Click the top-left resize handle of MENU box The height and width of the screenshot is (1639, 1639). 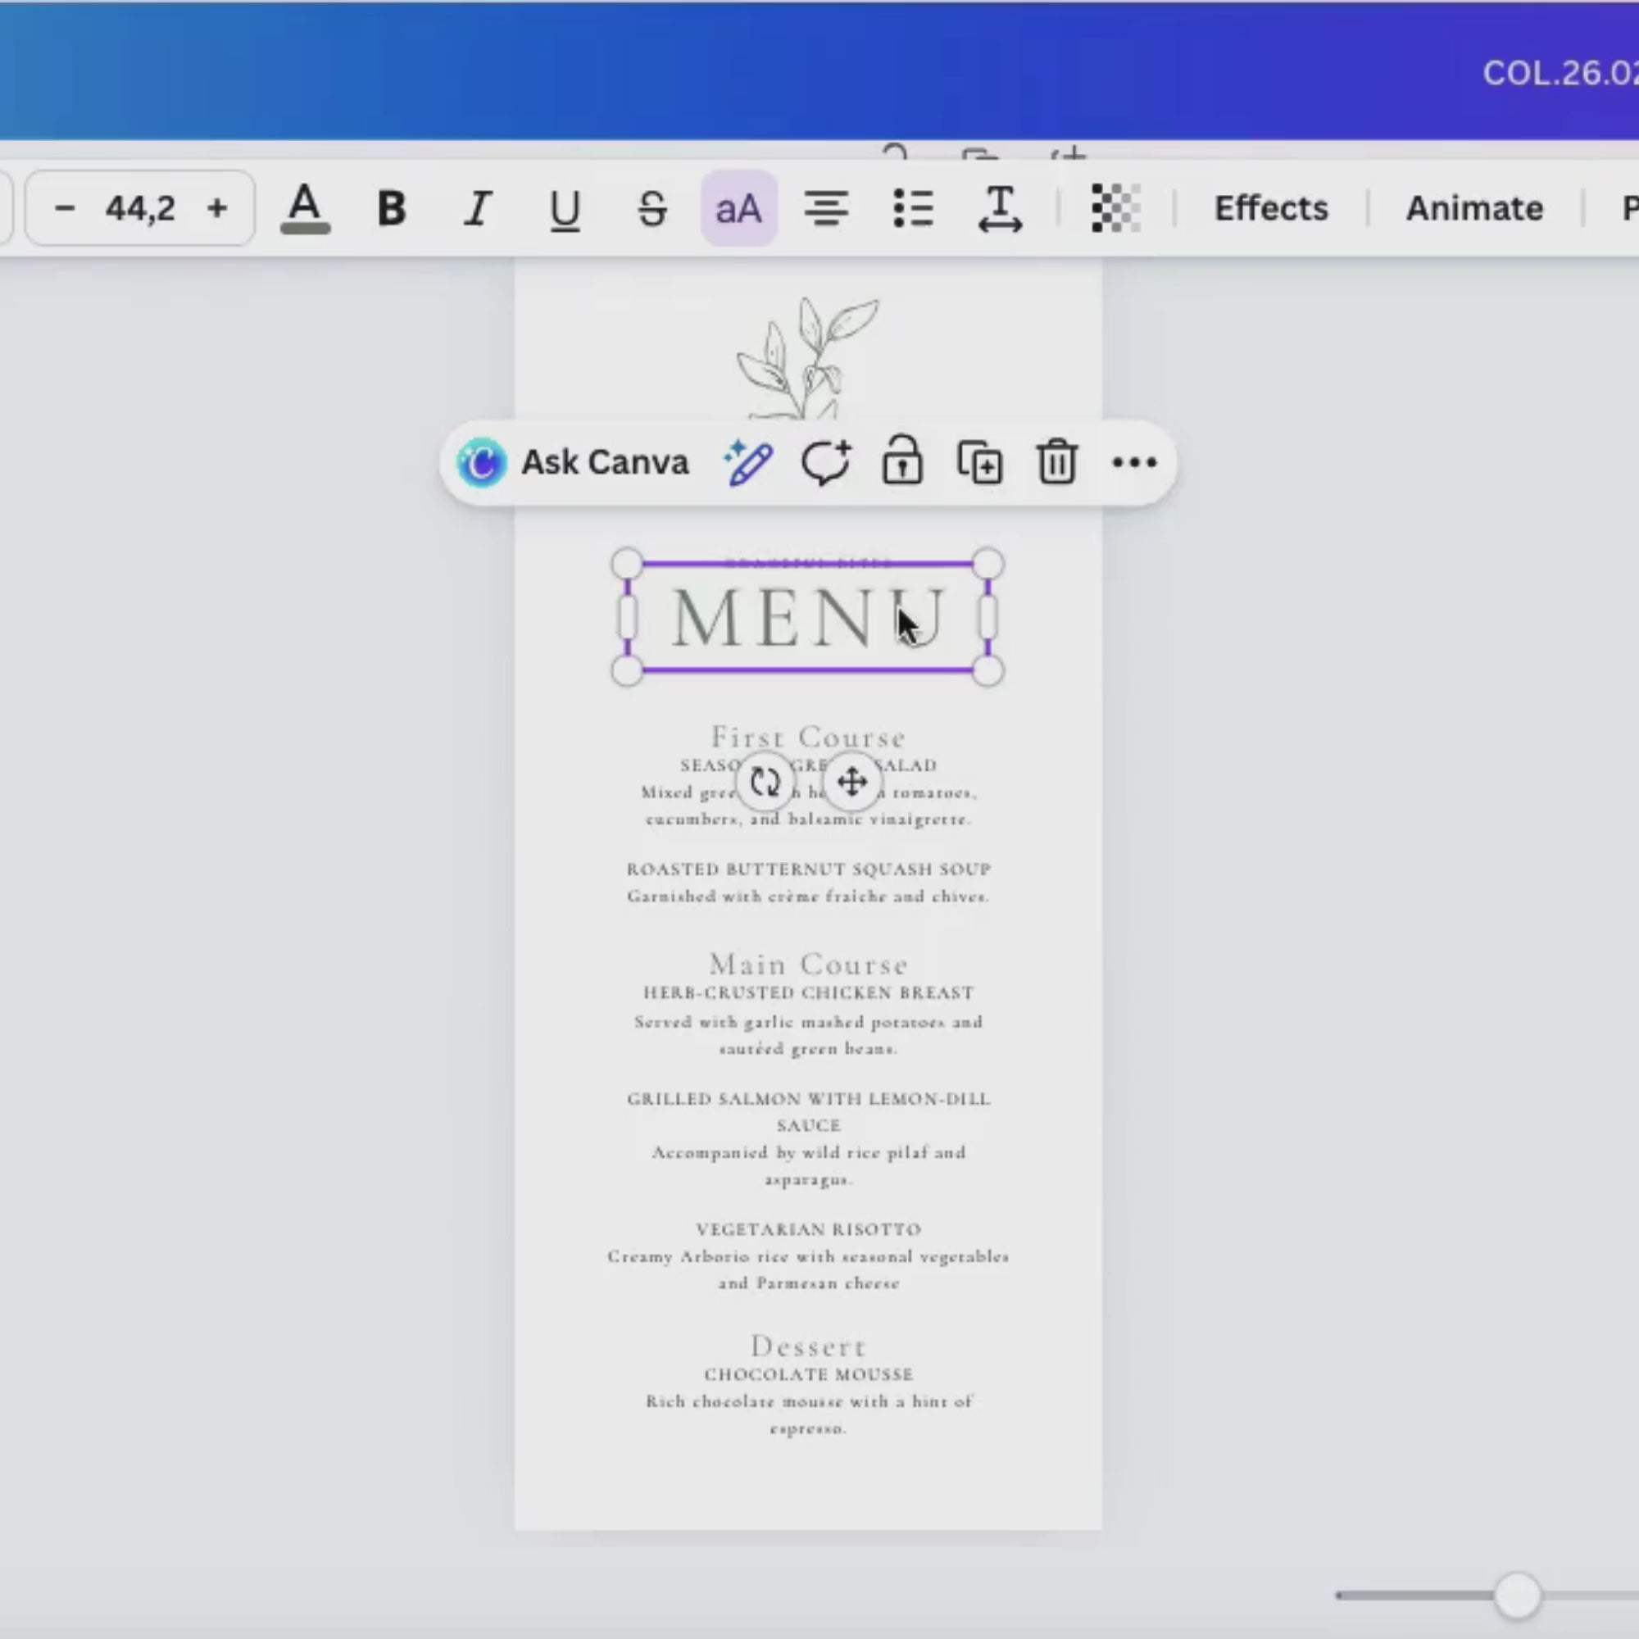coord(627,564)
